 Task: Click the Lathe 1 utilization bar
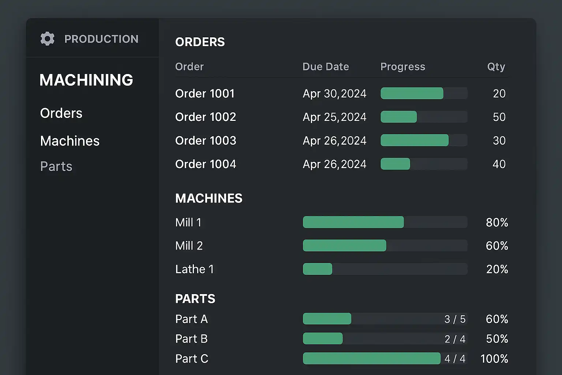pyautogui.click(x=385, y=269)
